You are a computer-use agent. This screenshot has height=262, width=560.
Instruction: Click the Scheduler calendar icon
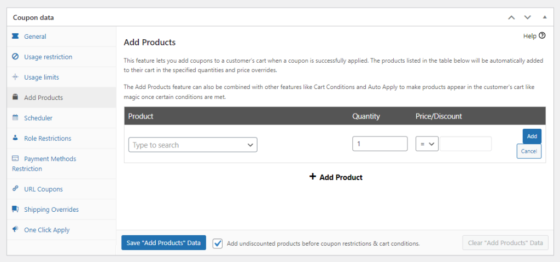[15, 118]
